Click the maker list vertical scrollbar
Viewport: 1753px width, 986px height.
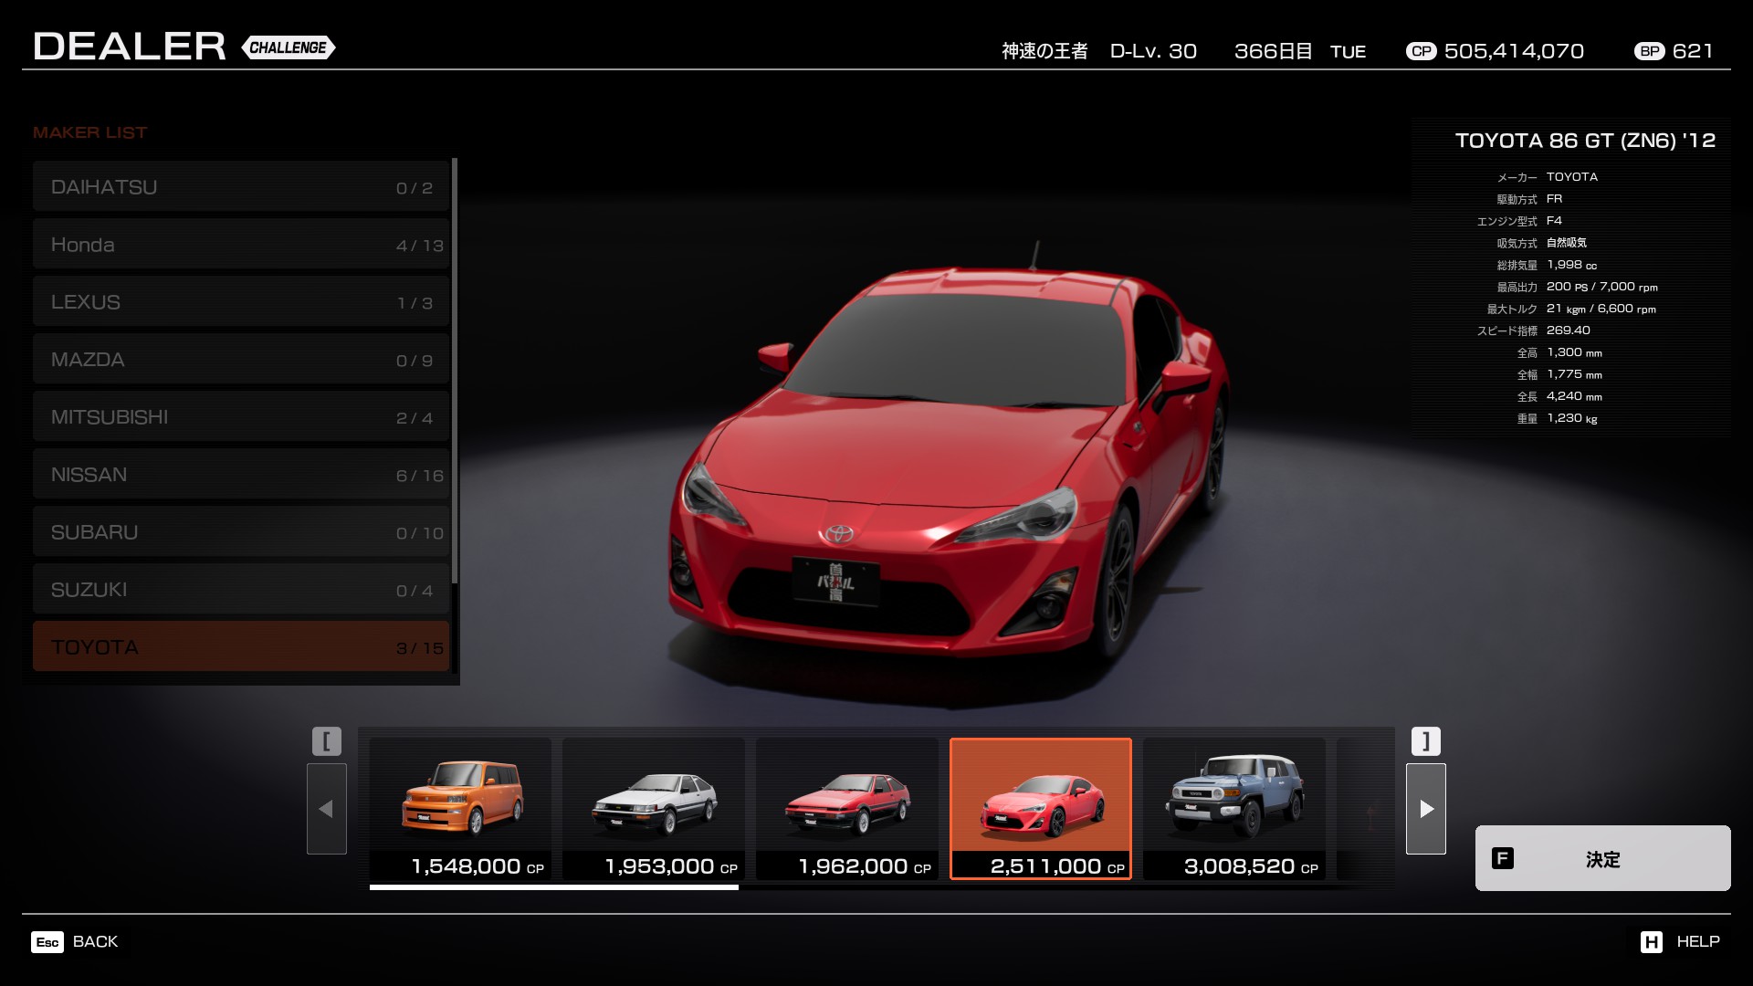(455, 370)
